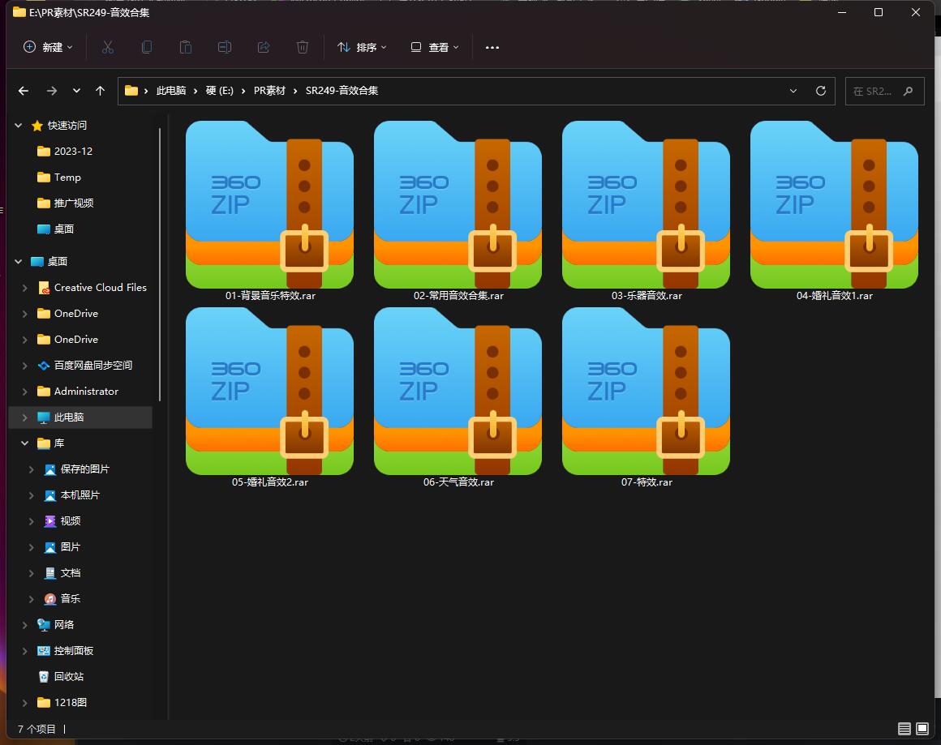Click the root folder icon in address bar
Screen dimensions: 941x745
click(131, 91)
